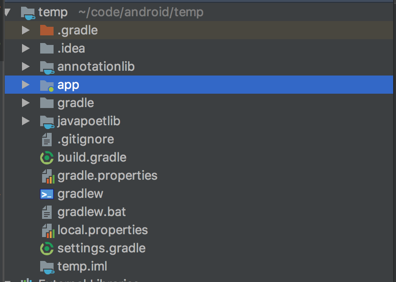Select the javapoetlib module label
Viewport: 396px width, 282px height.
point(88,121)
